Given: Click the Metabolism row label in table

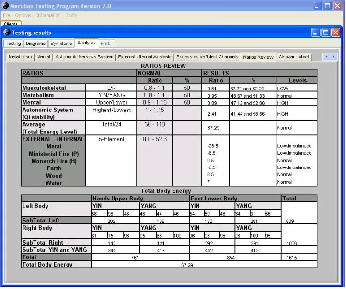Looking at the screenshot, I should [x=38, y=95].
